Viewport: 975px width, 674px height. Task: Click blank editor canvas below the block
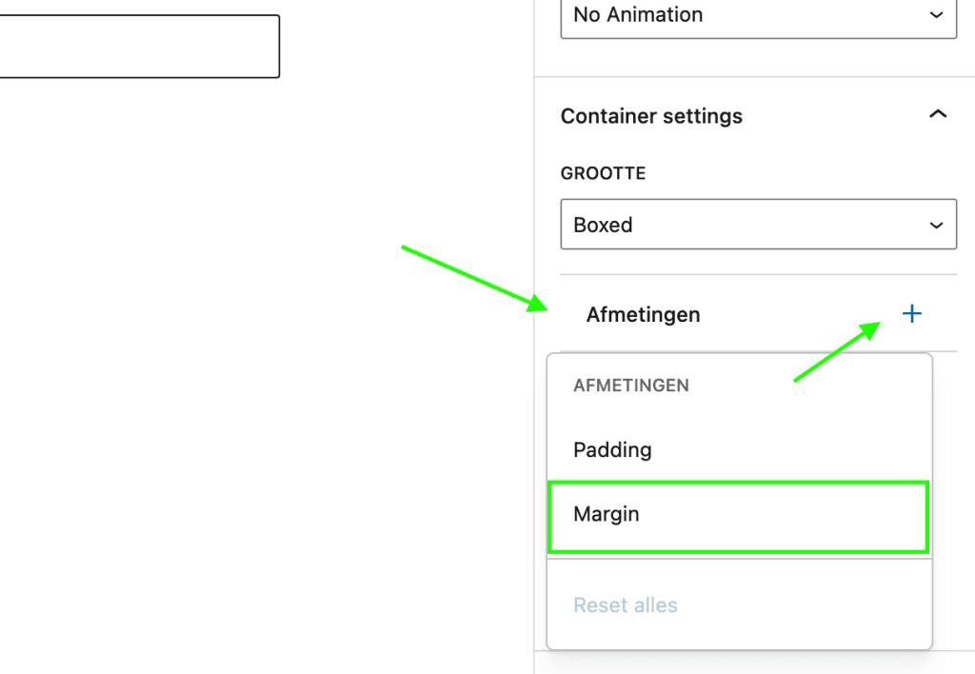click(261, 373)
